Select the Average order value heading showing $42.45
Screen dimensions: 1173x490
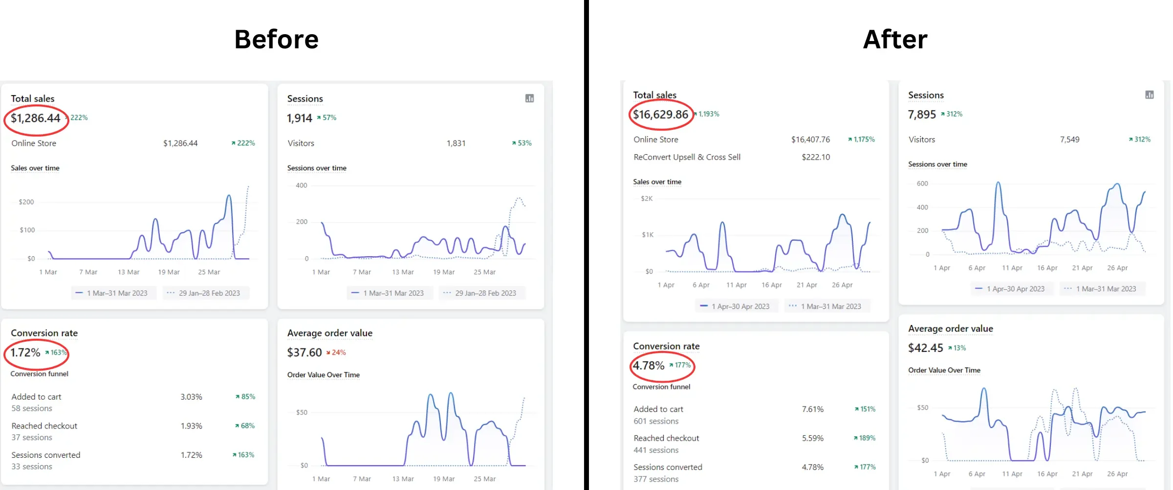(950, 329)
